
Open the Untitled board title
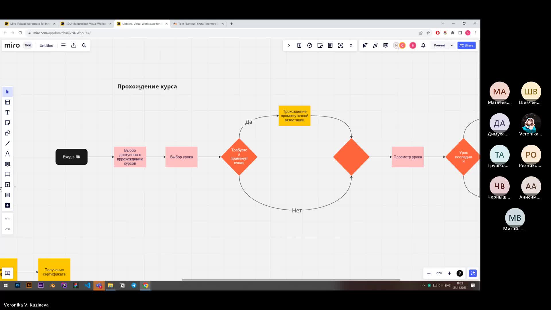click(46, 45)
